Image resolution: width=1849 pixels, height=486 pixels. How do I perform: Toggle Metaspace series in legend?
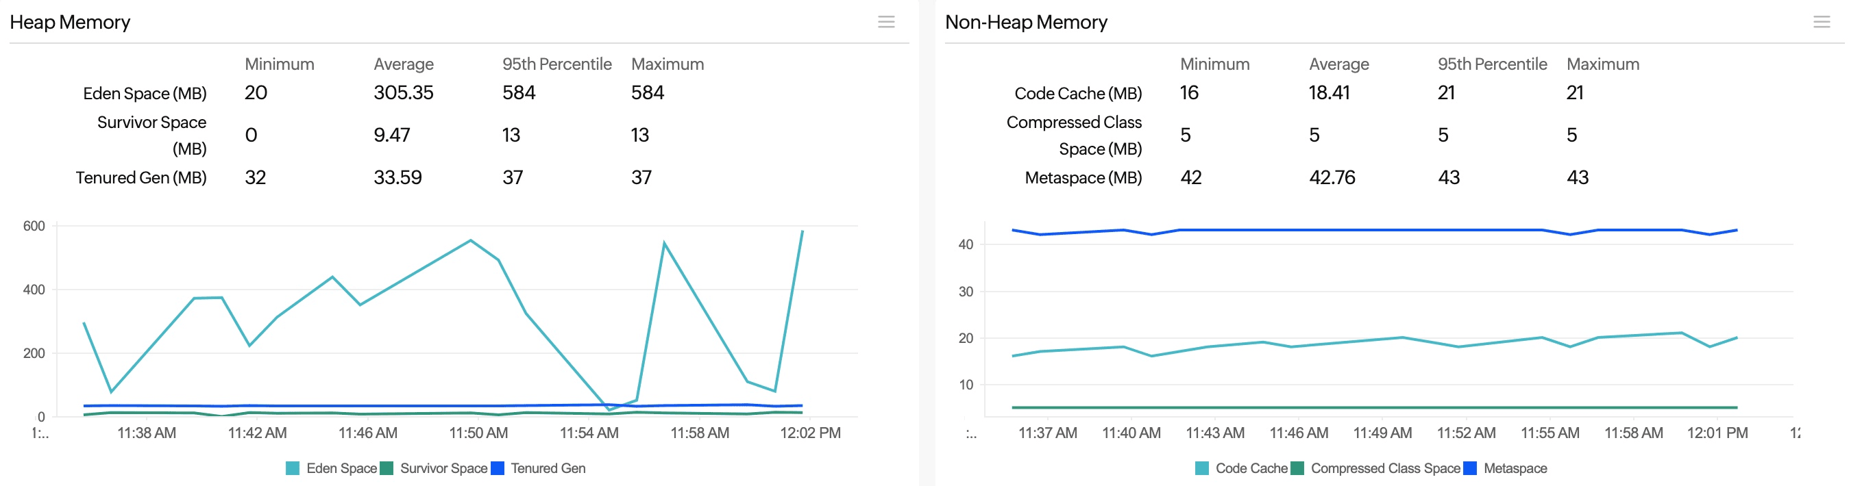tap(1515, 468)
